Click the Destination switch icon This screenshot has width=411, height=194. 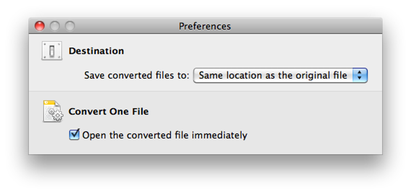(x=52, y=51)
